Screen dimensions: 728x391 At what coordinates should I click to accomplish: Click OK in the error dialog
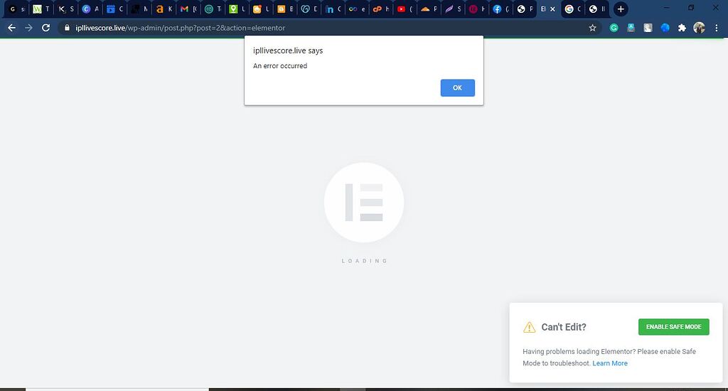[457, 87]
